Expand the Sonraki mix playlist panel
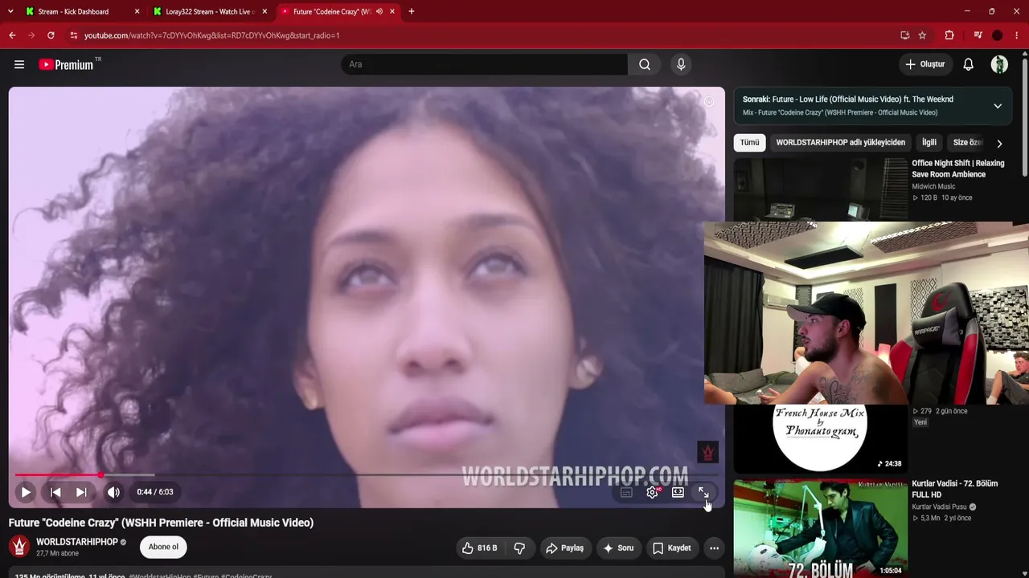 point(998,106)
